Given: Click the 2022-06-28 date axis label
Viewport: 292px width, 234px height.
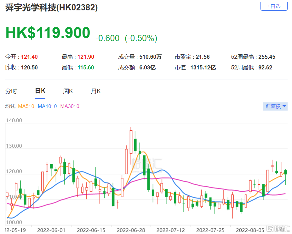Looking at the screenshot, I should [x=131, y=230].
